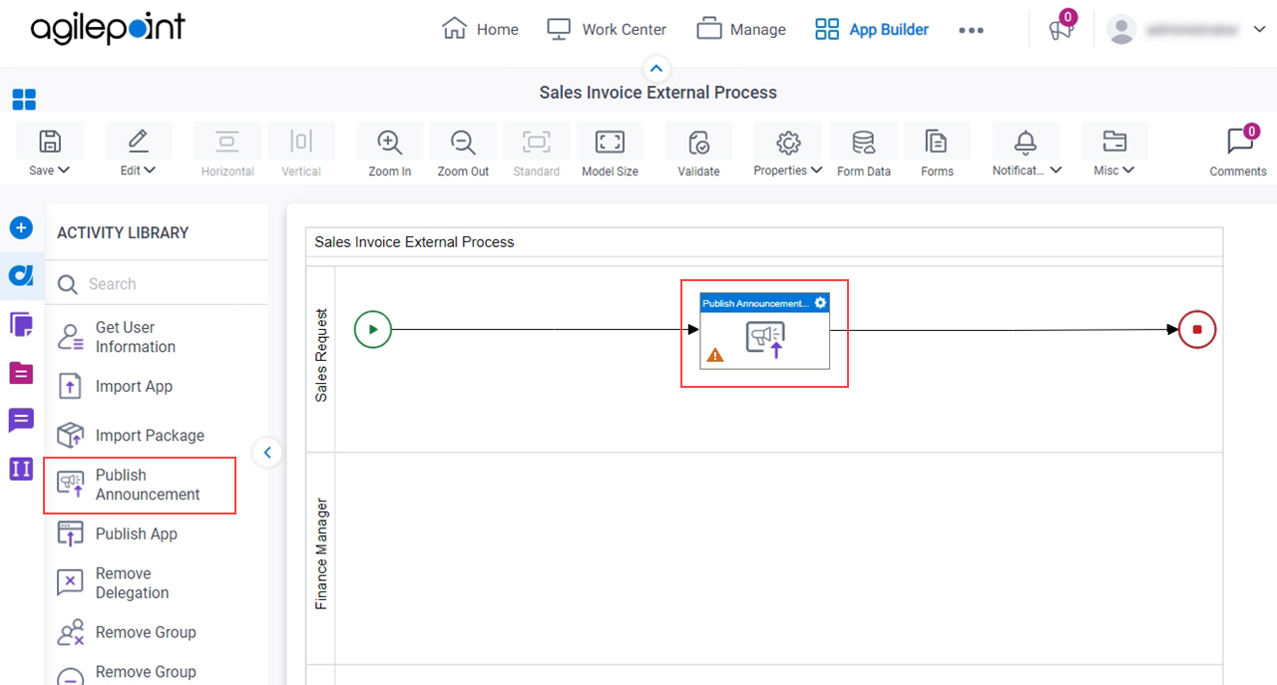Open the Notifications bell icon
Screen dimensions: 1277x685
tap(1026, 142)
